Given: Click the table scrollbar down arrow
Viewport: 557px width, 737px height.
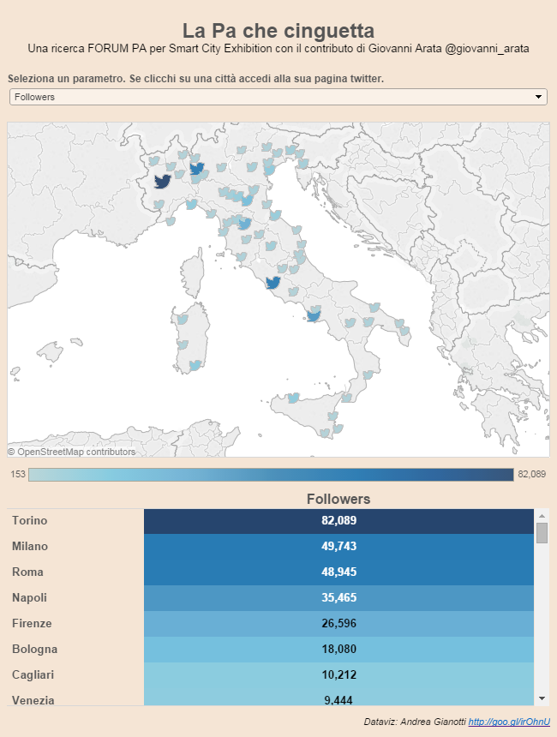Looking at the screenshot, I should coord(542,698).
